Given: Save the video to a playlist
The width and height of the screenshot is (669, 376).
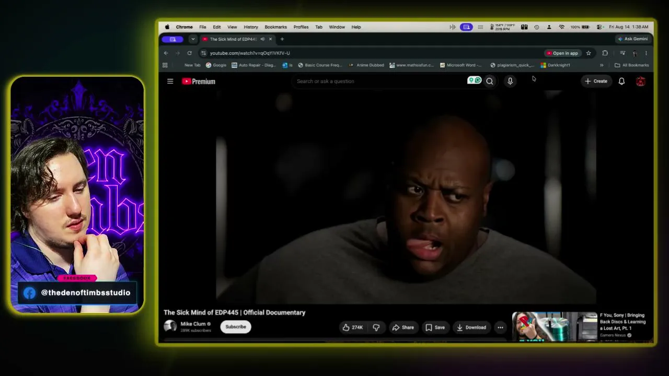Looking at the screenshot, I should point(435,327).
